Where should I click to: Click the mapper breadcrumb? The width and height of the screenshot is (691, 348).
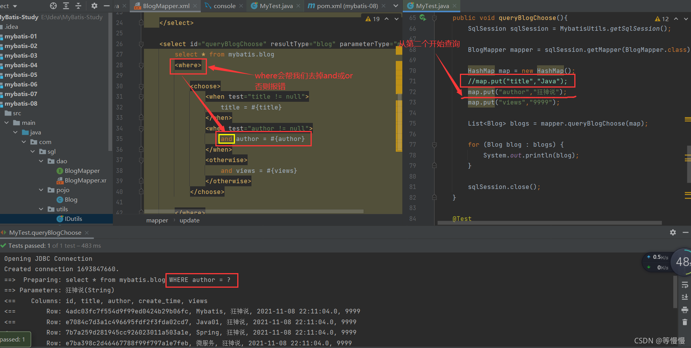(x=157, y=220)
